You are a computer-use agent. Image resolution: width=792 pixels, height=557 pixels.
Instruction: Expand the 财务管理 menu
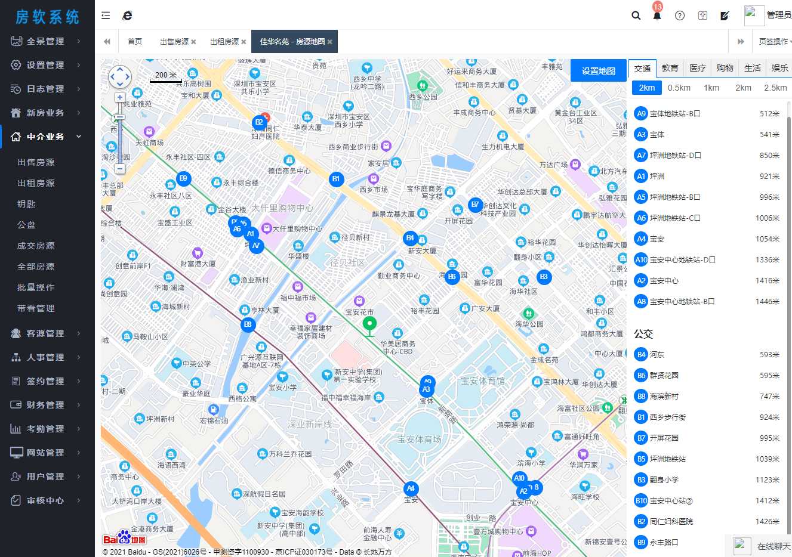click(x=47, y=405)
